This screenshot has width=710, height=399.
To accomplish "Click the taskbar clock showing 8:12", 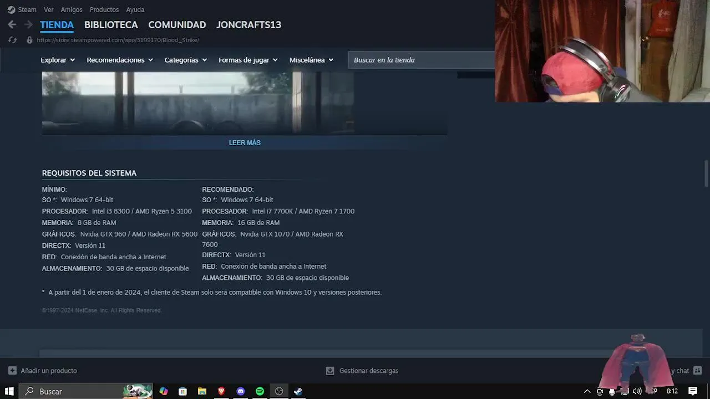I will [x=672, y=391].
